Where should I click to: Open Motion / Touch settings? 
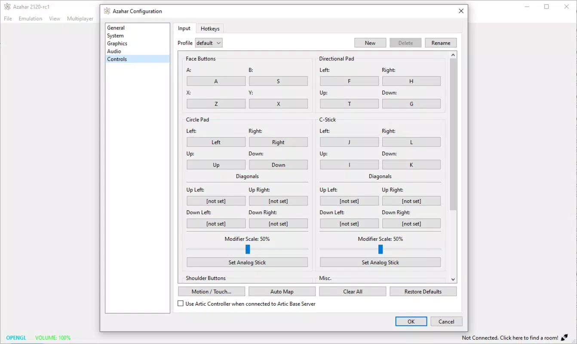point(212,292)
